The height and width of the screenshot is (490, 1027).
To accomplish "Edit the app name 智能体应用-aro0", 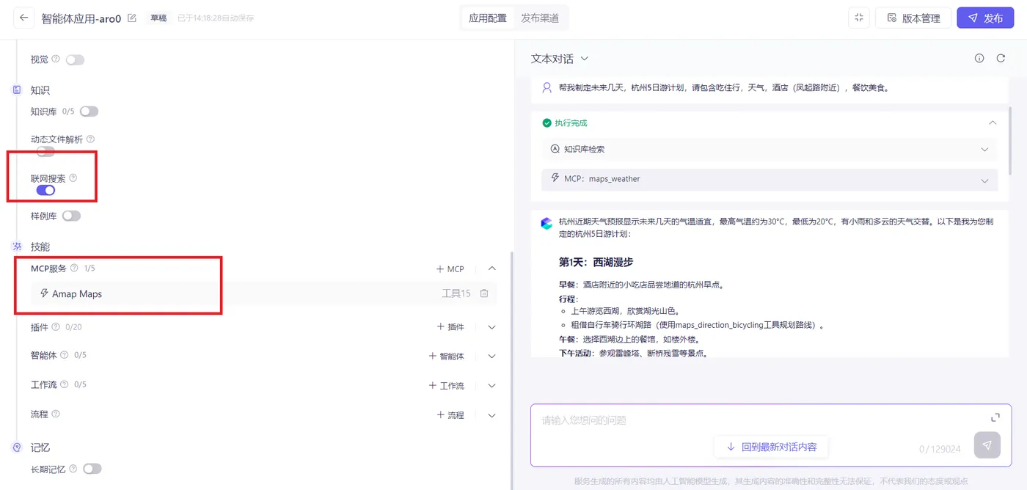I will (x=132, y=18).
